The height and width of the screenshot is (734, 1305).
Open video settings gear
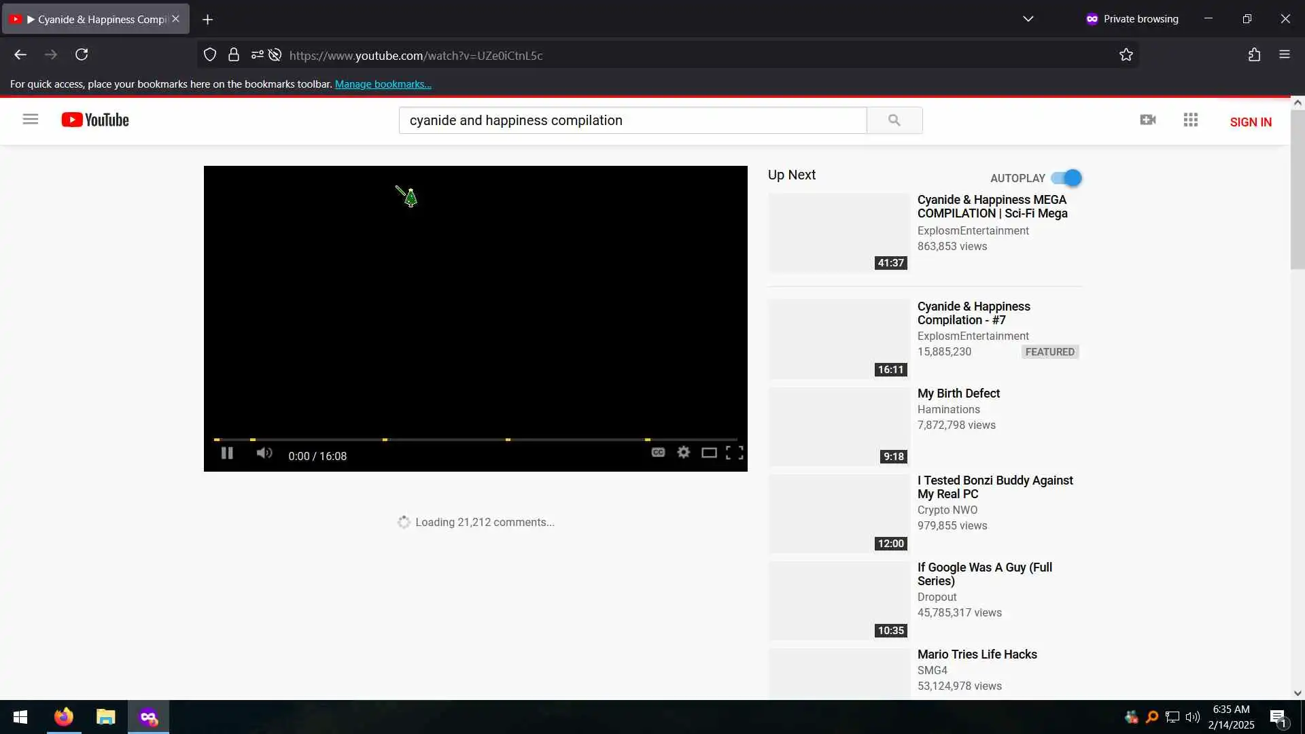coord(684,453)
